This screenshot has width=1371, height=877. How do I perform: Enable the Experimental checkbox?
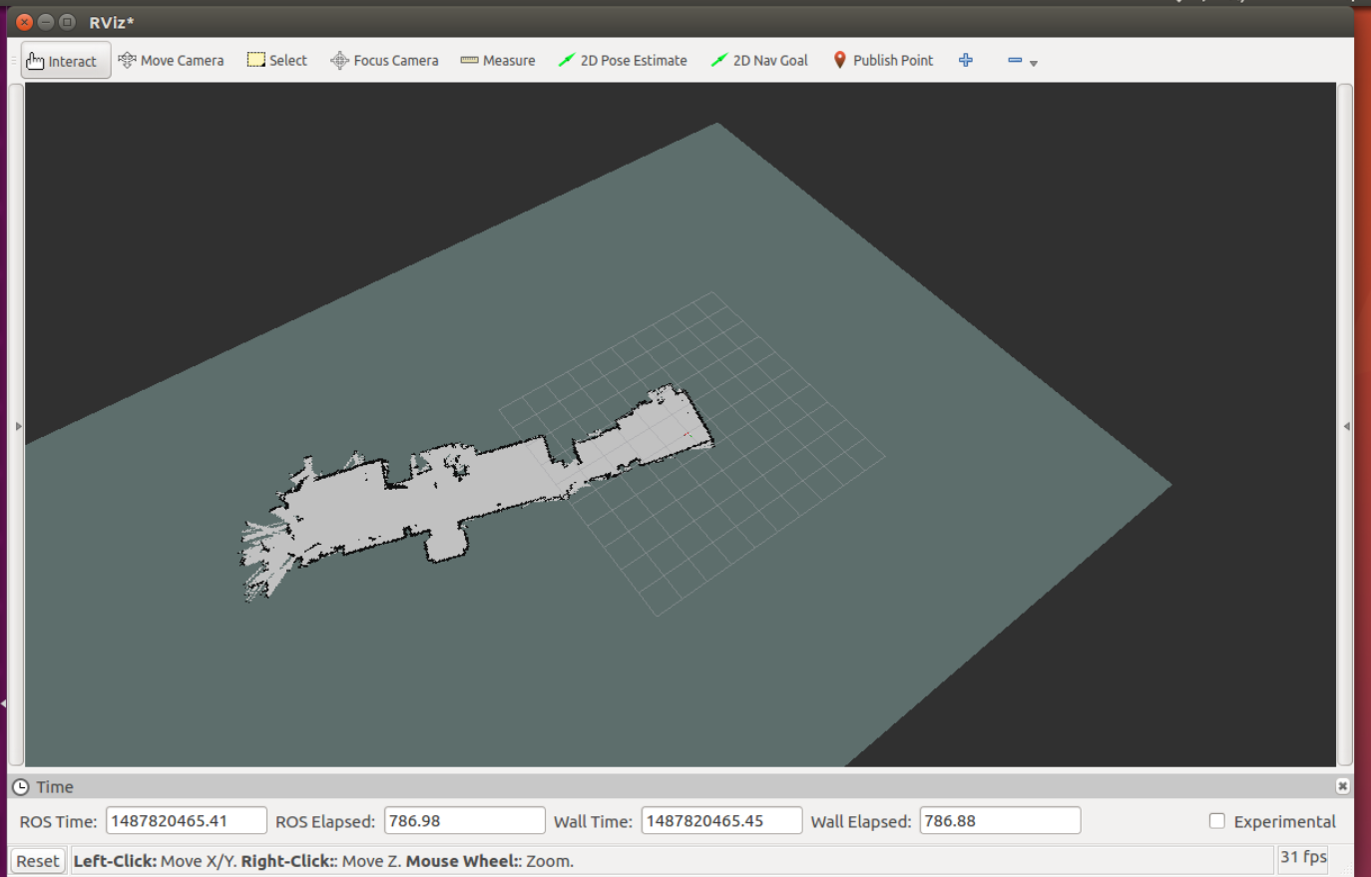point(1217,821)
